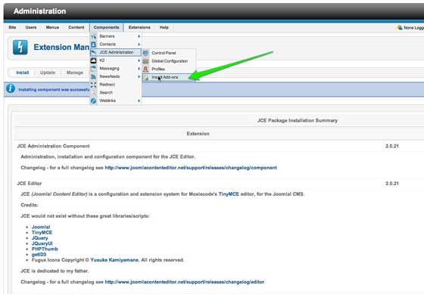Click the Banners menu icon
The height and width of the screenshot is (294, 424).
point(94,36)
